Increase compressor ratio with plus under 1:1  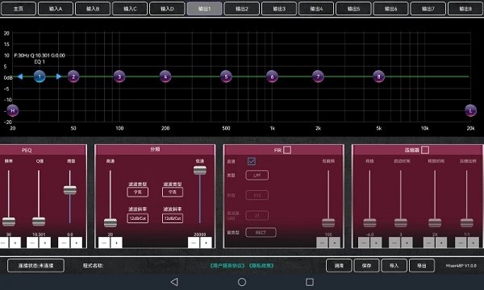474,242
